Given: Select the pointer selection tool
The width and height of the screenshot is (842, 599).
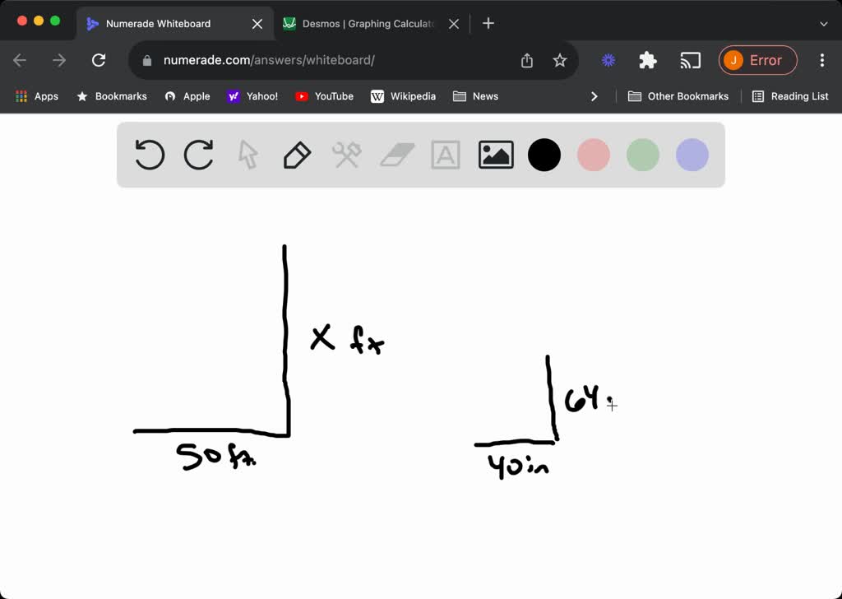Looking at the screenshot, I should click(x=248, y=155).
